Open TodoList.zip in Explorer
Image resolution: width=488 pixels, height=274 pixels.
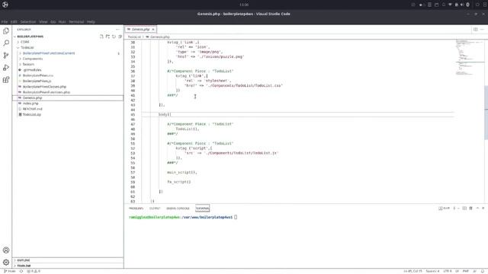(32, 115)
